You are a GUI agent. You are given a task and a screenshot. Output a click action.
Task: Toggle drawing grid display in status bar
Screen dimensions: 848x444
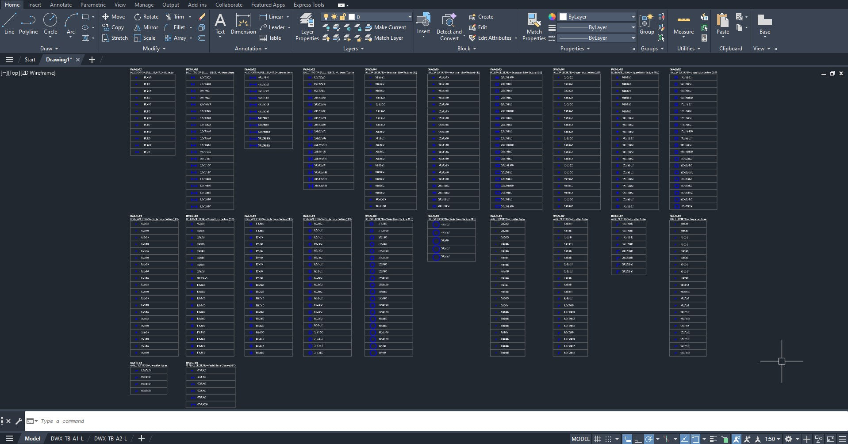pyautogui.click(x=597, y=439)
